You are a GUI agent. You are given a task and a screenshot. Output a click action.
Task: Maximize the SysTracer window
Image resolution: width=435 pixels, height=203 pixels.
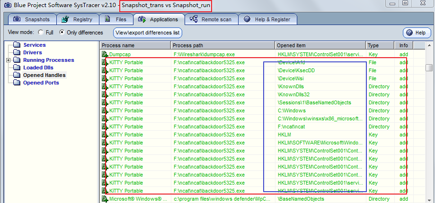click(405, 4)
